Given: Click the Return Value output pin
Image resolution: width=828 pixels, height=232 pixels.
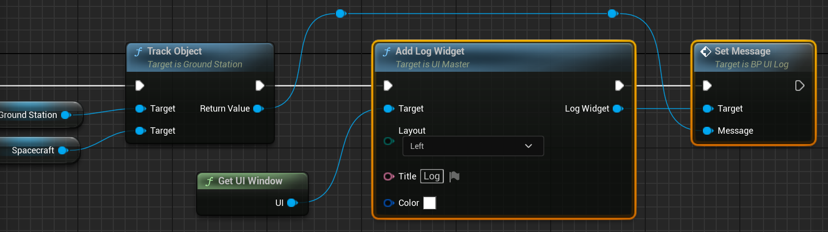Looking at the screenshot, I should (x=258, y=109).
